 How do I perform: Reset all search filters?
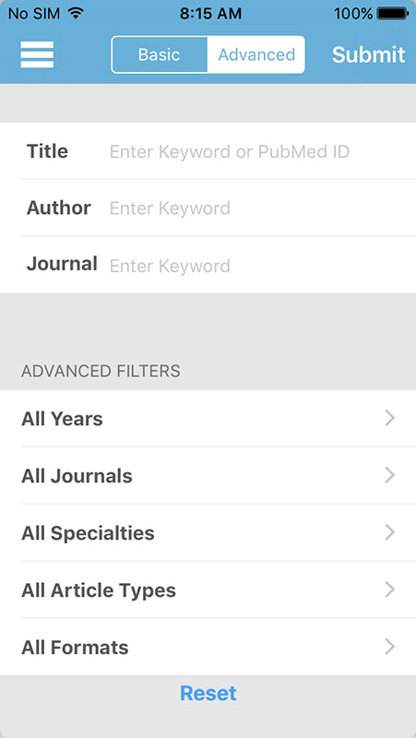(x=208, y=694)
